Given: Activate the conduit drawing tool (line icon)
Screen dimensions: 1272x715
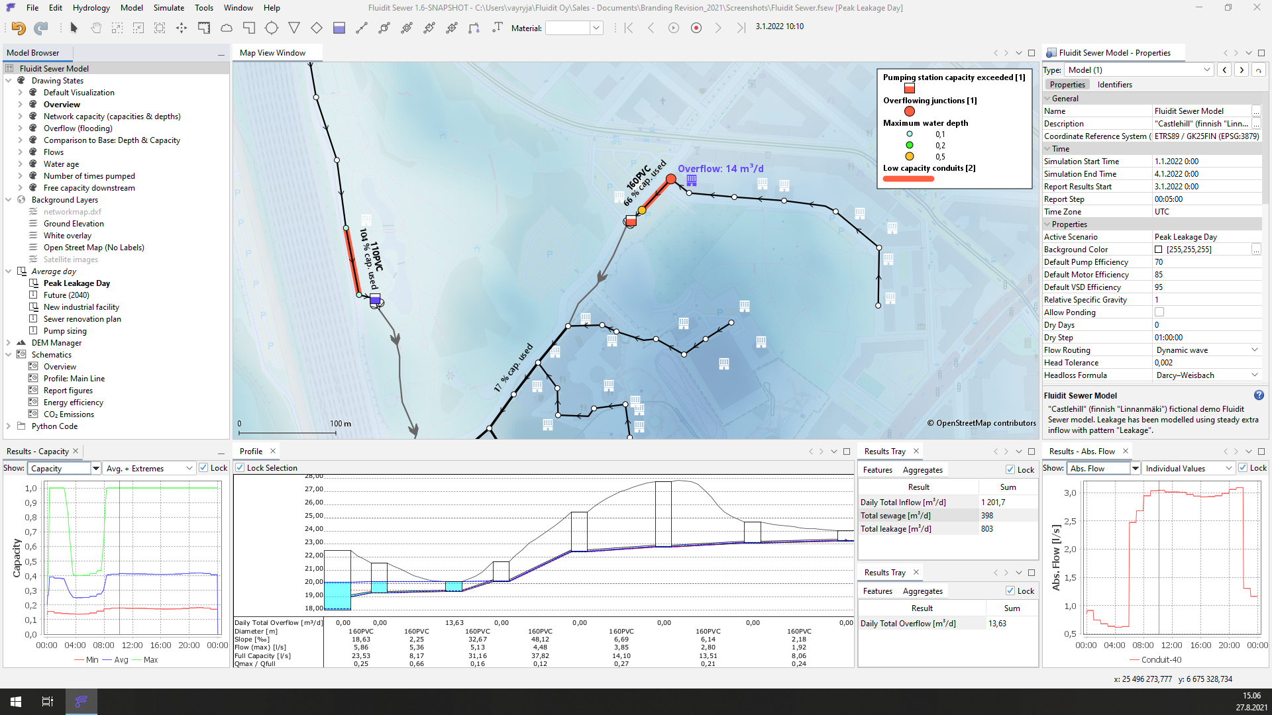Looking at the screenshot, I should [x=362, y=28].
